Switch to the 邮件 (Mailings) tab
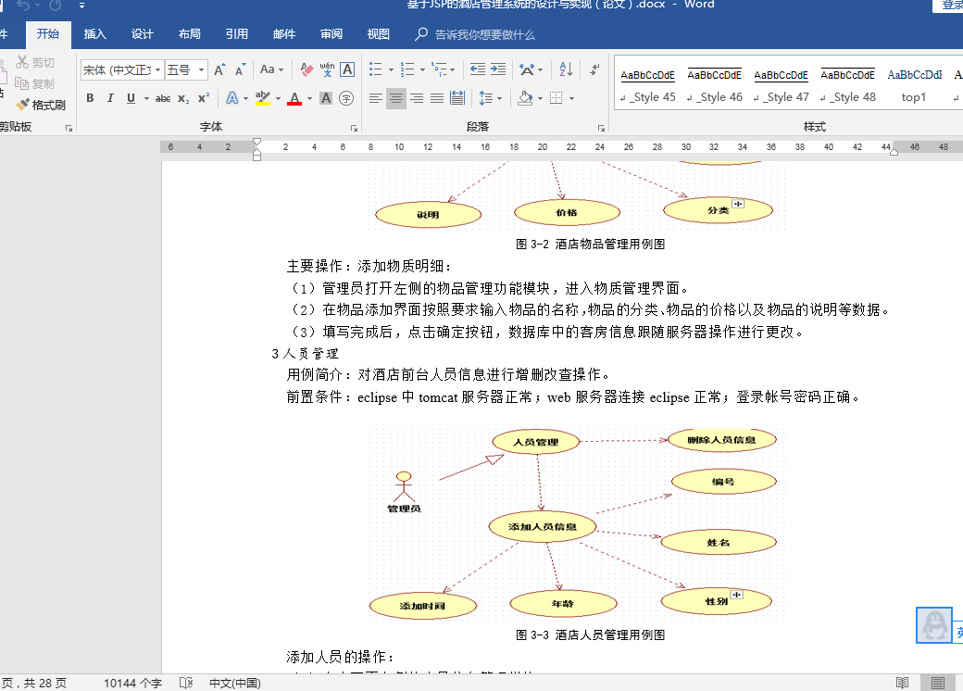 point(283,34)
